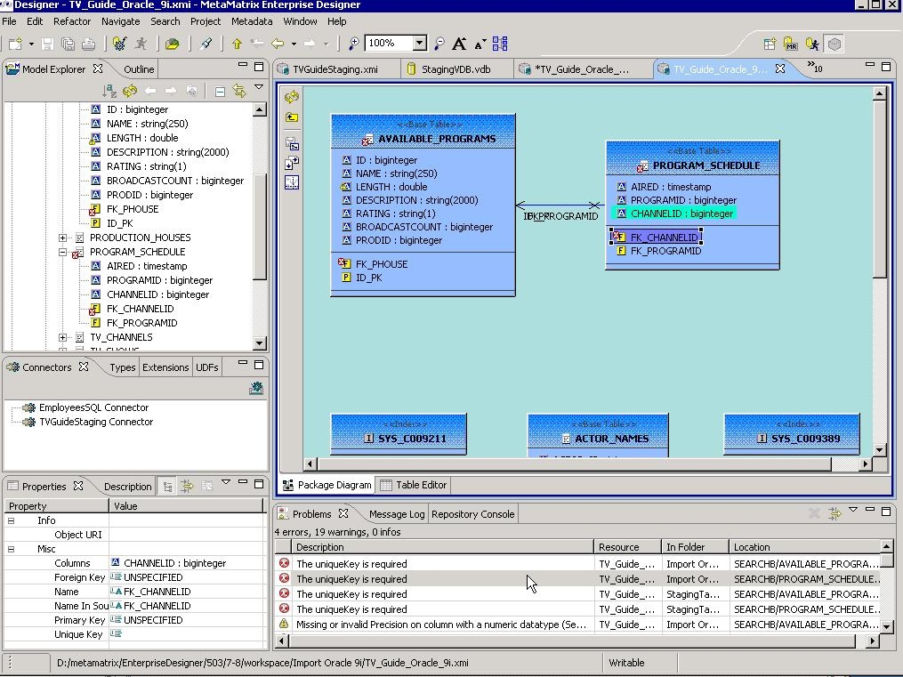Click the zoom in magnifier icon
Image resolution: width=903 pixels, height=677 pixels.
[x=354, y=44]
